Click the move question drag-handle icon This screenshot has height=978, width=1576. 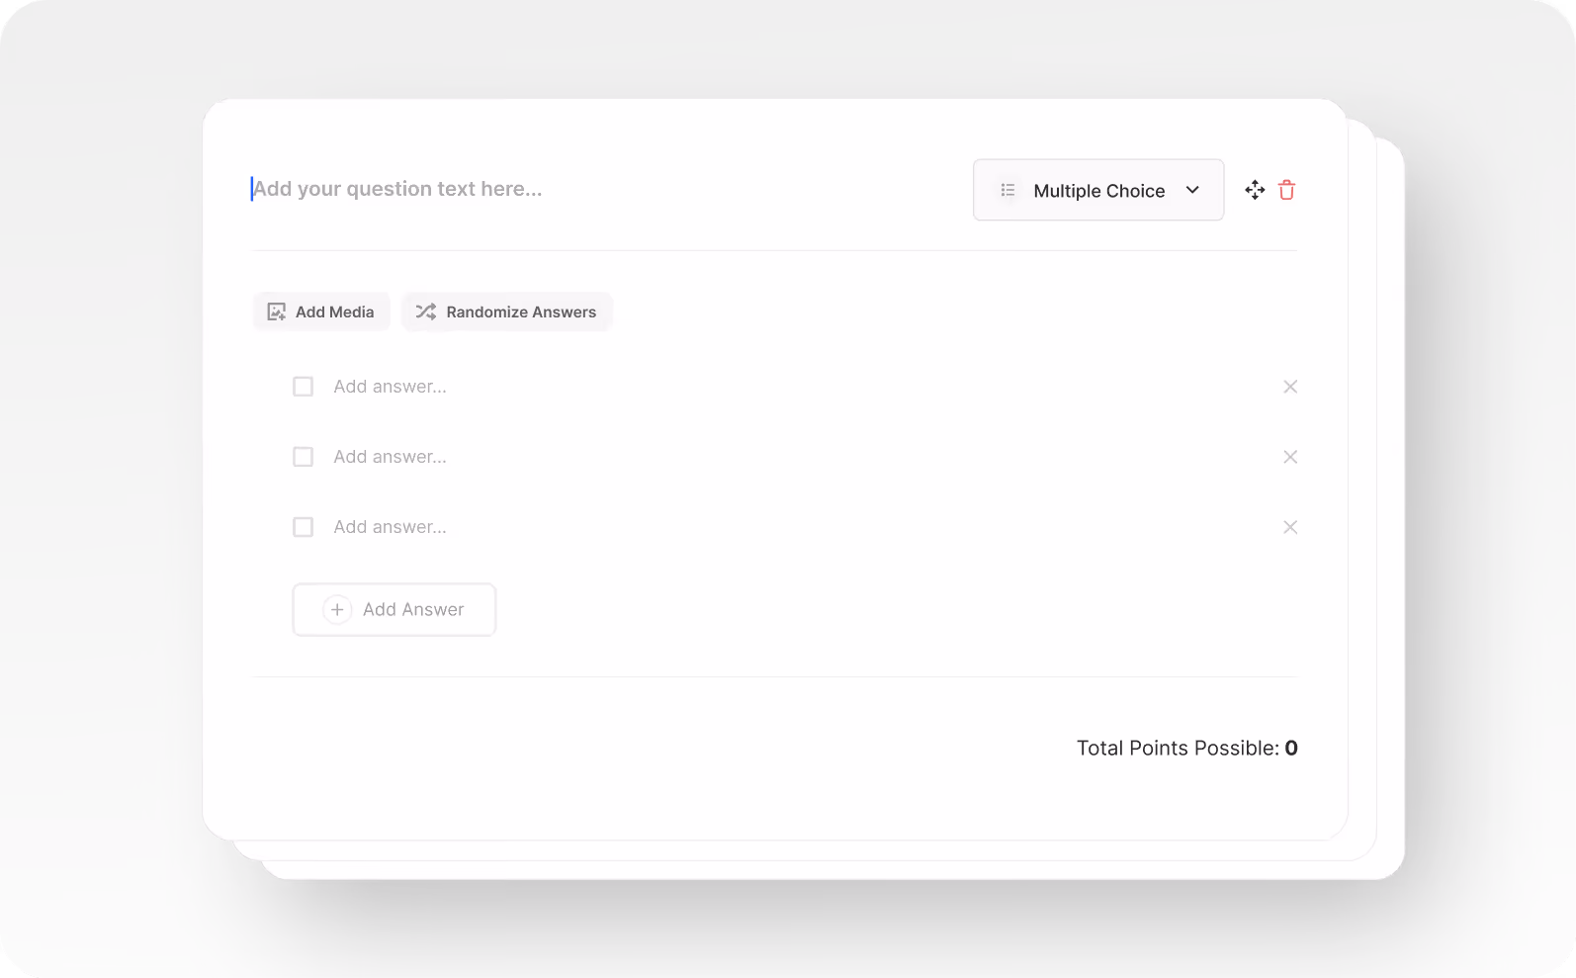coord(1255,190)
